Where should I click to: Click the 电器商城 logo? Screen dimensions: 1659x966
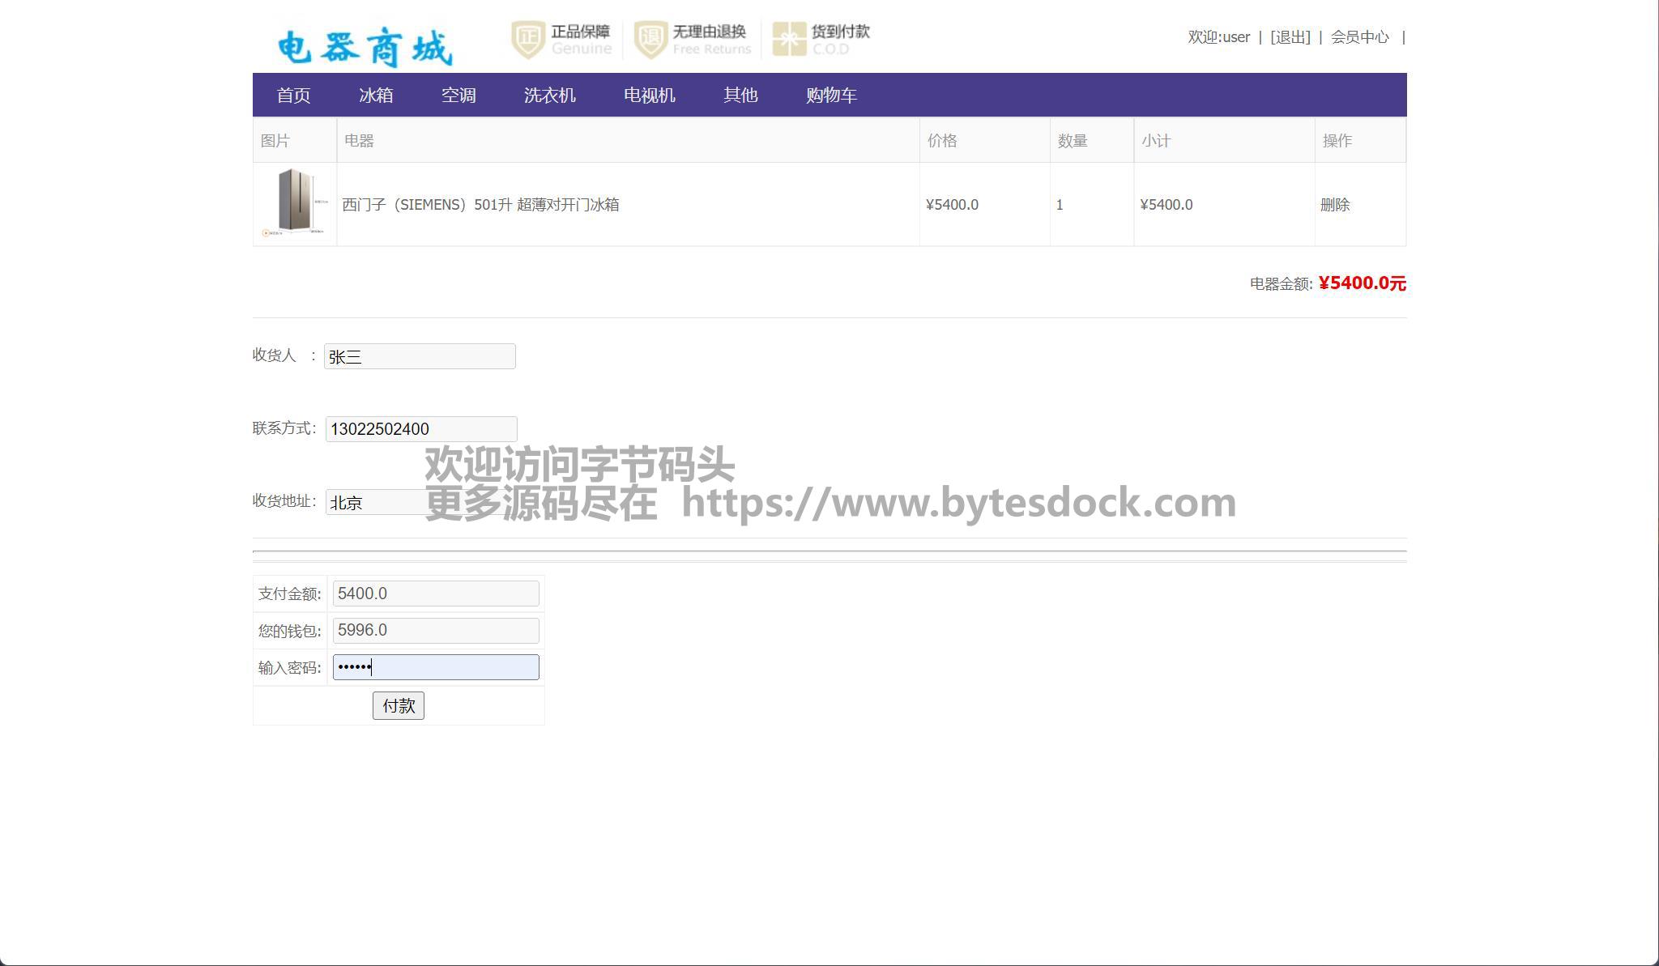365,47
